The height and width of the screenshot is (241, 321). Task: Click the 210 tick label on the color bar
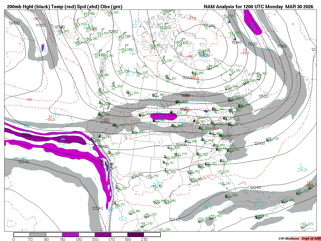144,239
